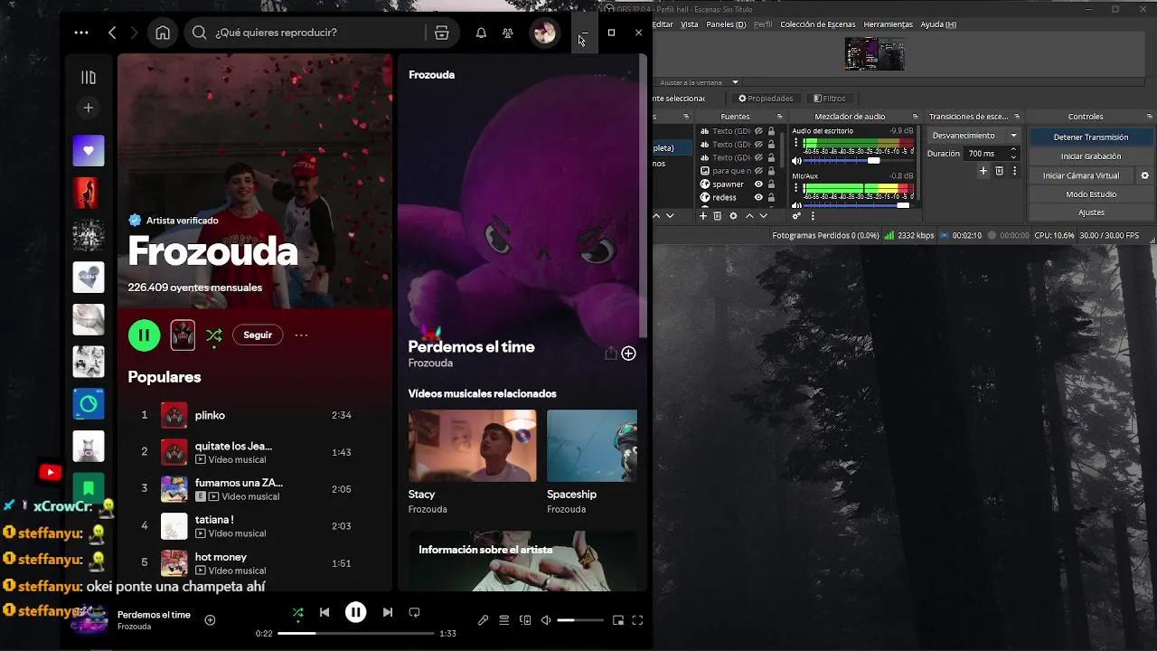Create a playlist with the sidebar plus icon
1157x651 pixels.
[x=89, y=108]
